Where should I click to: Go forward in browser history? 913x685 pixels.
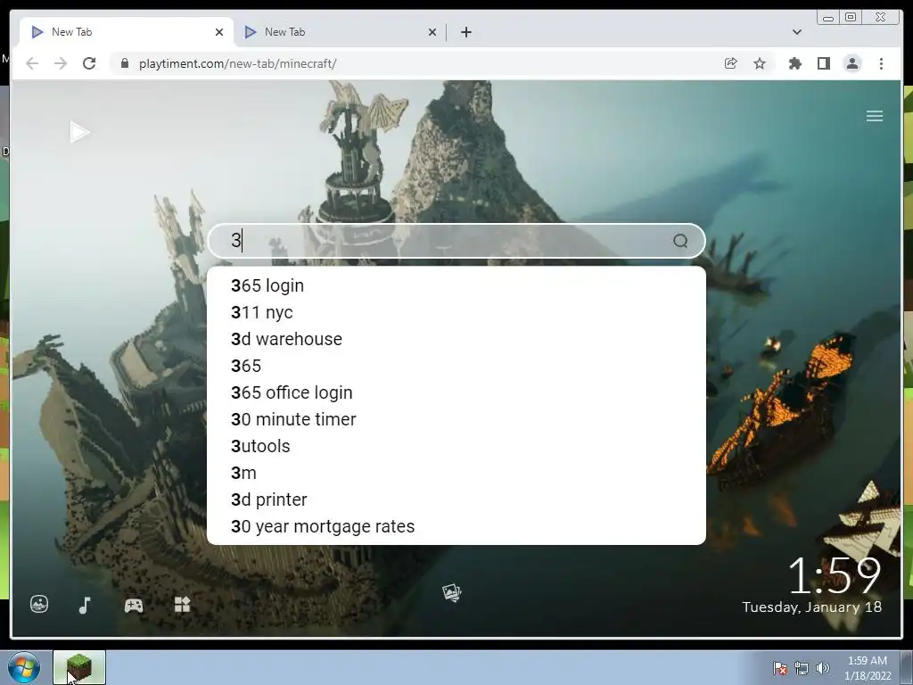click(x=61, y=63)
